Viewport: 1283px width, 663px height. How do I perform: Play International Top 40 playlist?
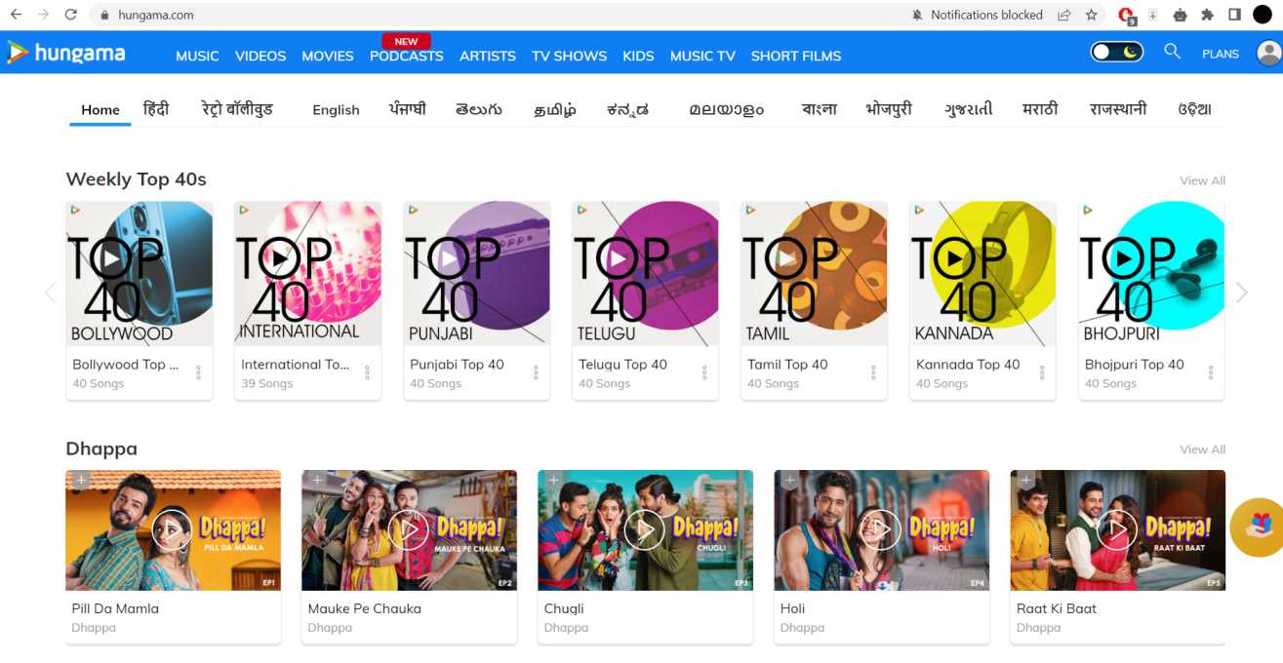tap(281, 258)
